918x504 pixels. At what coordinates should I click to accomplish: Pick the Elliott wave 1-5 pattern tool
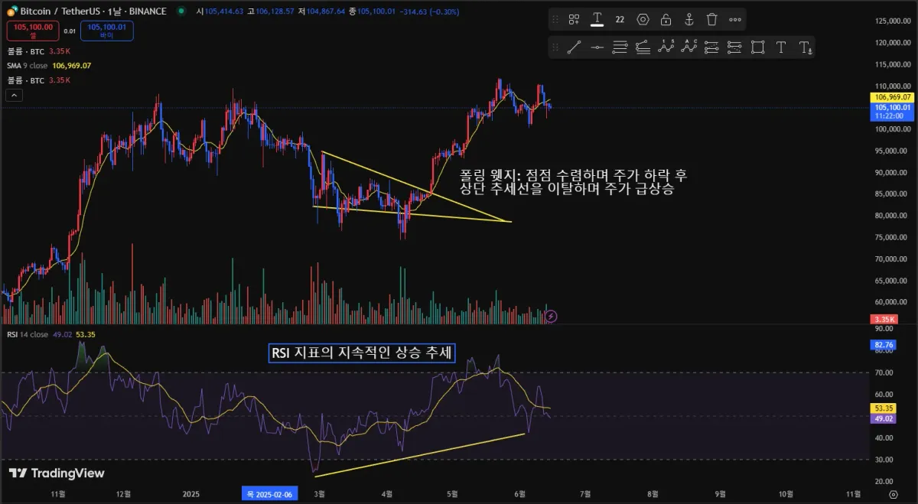pyautogui.click(x=666, y=47)
